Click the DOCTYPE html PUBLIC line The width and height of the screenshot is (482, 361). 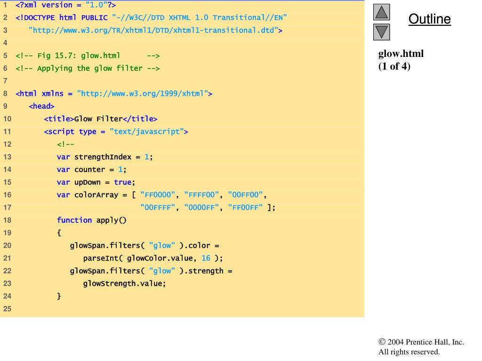click(x=151, y=17)
